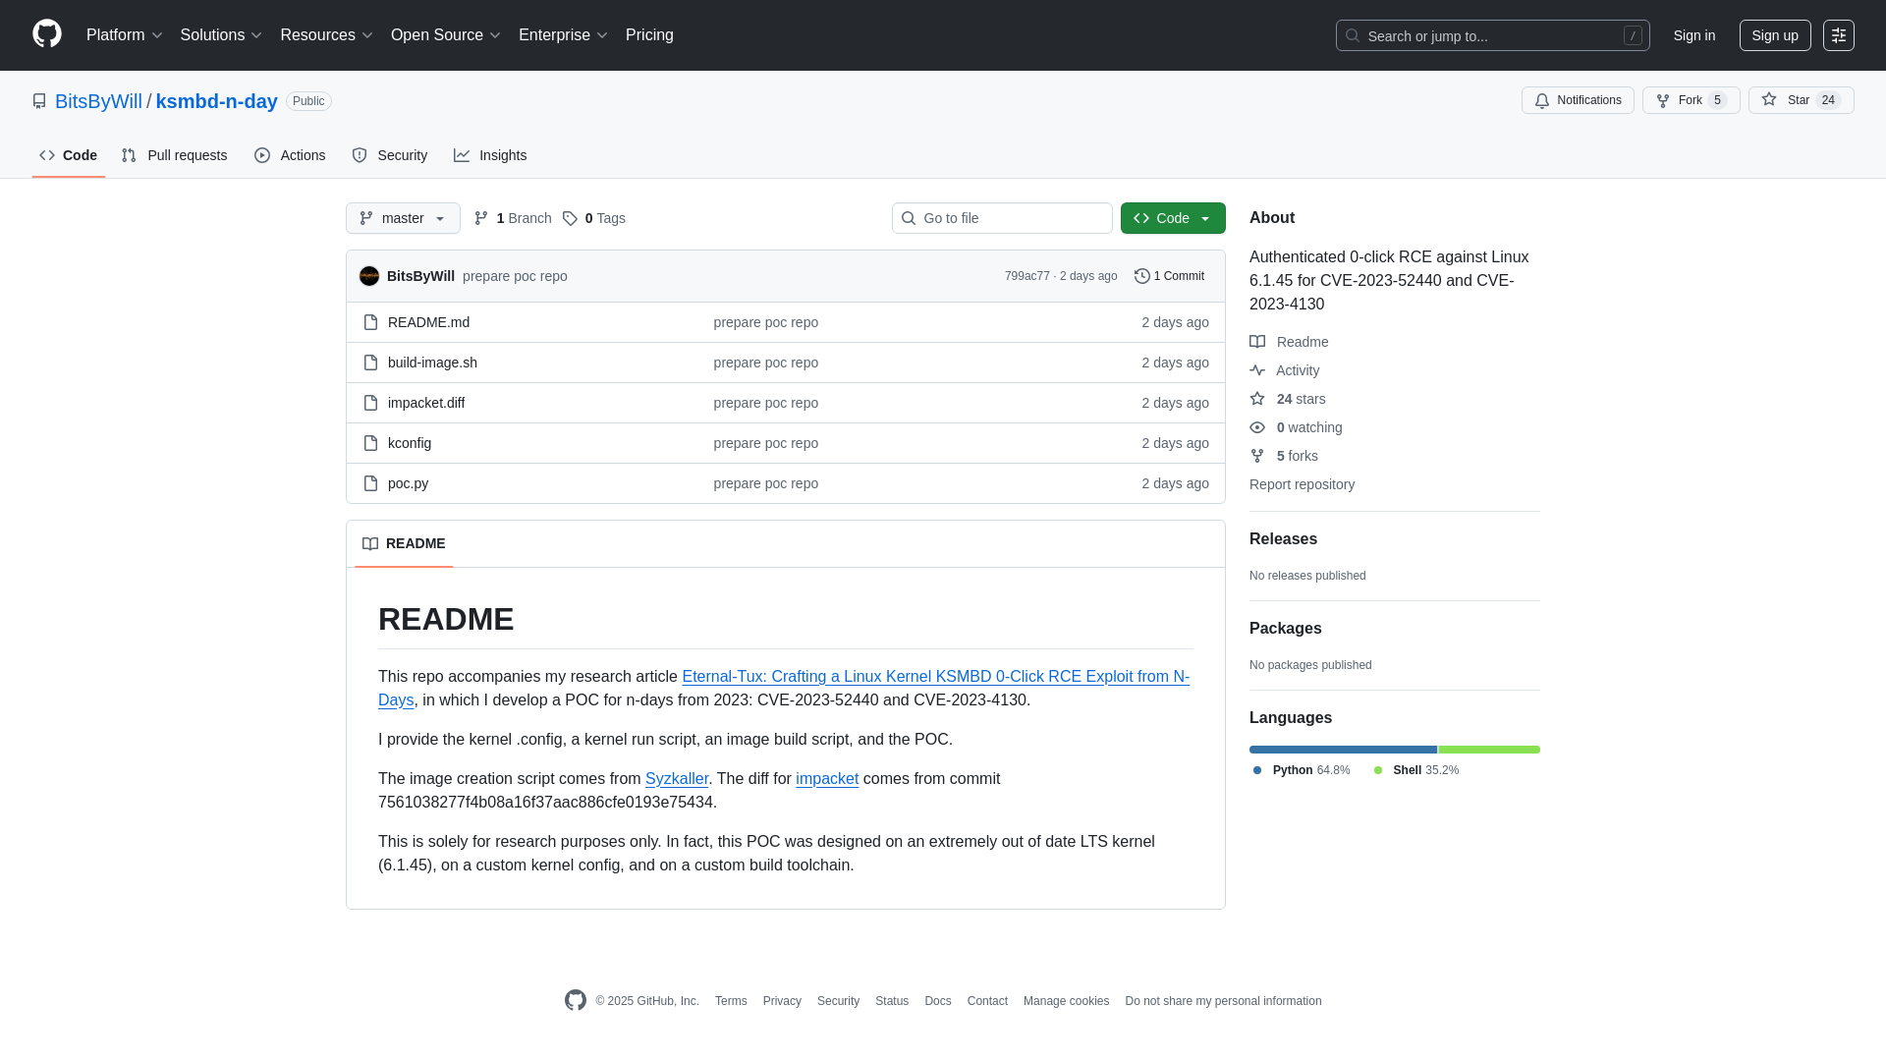Viewport: 1886px width, 1061px height.
Task: Expand the Solutions menu
Action: pos(221,35)
